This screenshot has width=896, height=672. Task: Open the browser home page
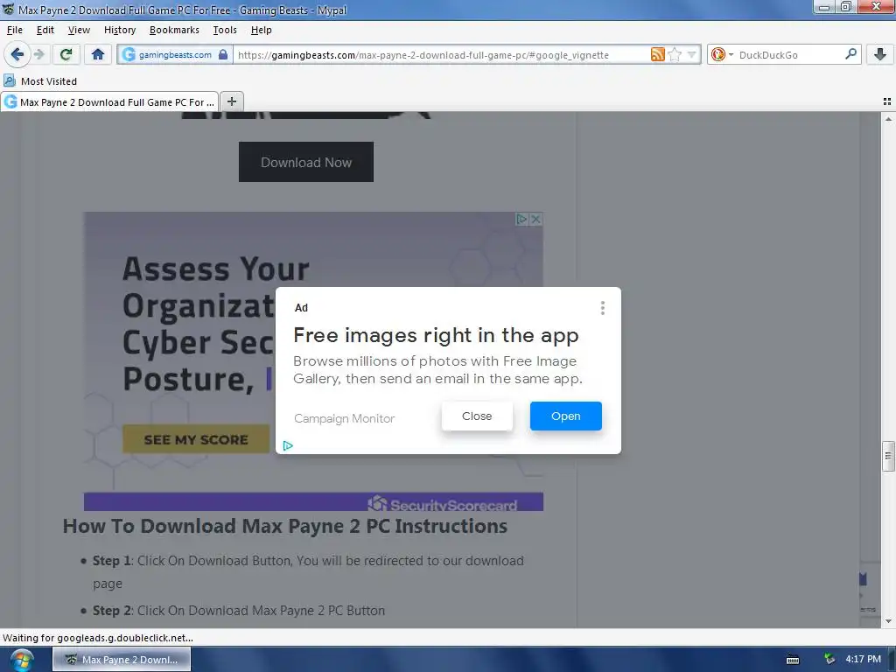point(98,55)
